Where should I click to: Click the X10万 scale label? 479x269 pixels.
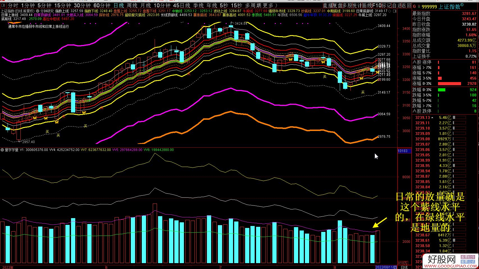[x=403, y=263]
